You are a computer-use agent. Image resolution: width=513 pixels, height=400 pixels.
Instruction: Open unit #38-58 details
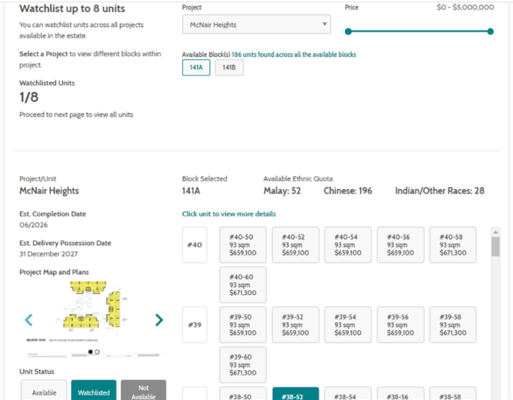[453, 394]
